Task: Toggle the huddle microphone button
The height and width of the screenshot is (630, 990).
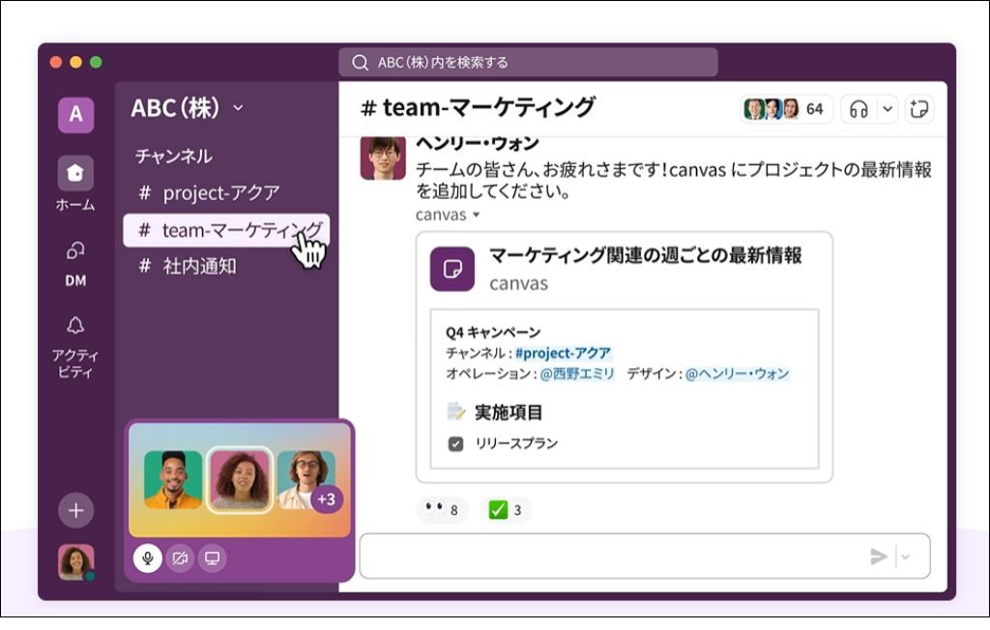Action: coord(148,558)
